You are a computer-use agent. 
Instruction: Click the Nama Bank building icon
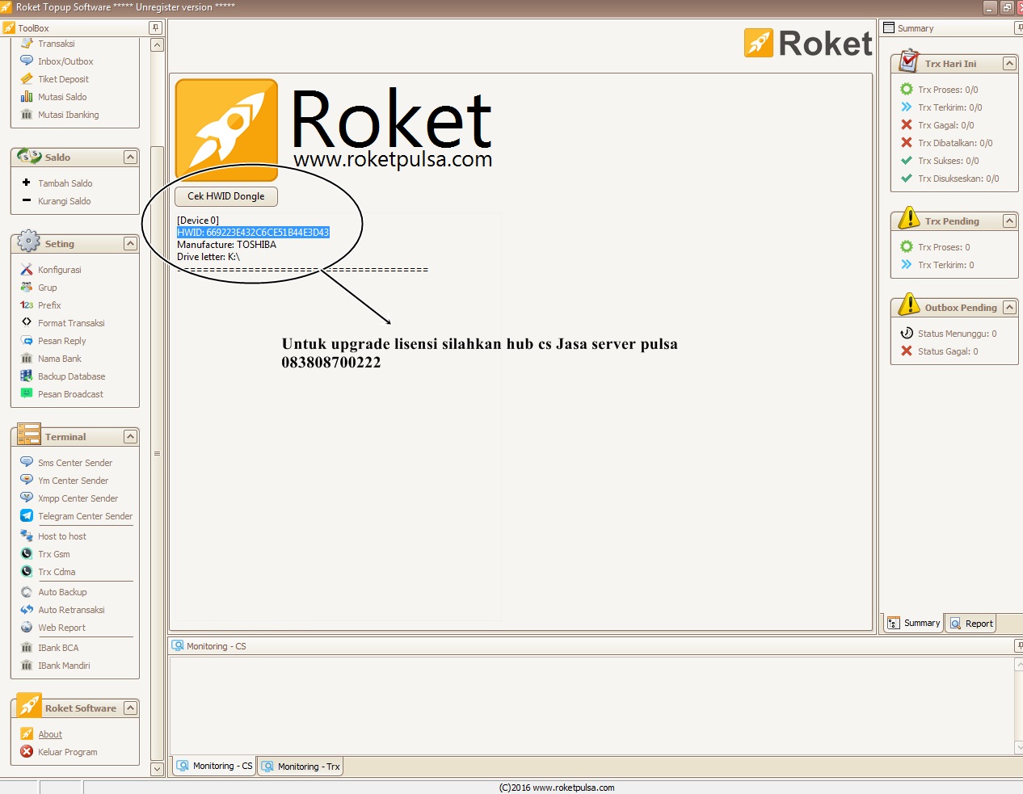click(27, 358)
